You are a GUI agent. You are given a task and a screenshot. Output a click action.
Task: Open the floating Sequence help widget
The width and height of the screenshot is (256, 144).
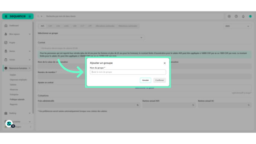(9, 124)
